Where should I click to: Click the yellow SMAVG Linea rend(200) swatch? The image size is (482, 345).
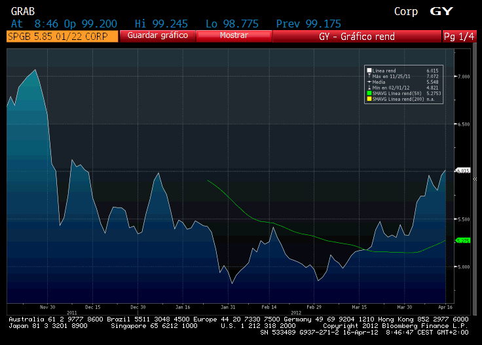(369, 99)
